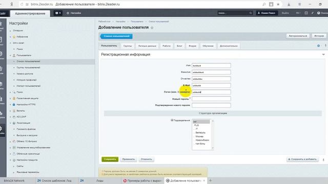Viewport: 328px width, 184px height.
Task: Expand the AD/LDAP tree node
Action: click(x=10, y=117)
